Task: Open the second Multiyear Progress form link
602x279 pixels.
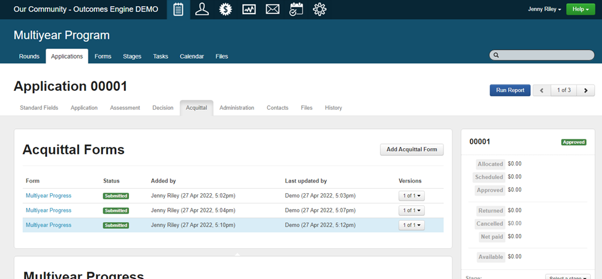Action: coord(48,210)
